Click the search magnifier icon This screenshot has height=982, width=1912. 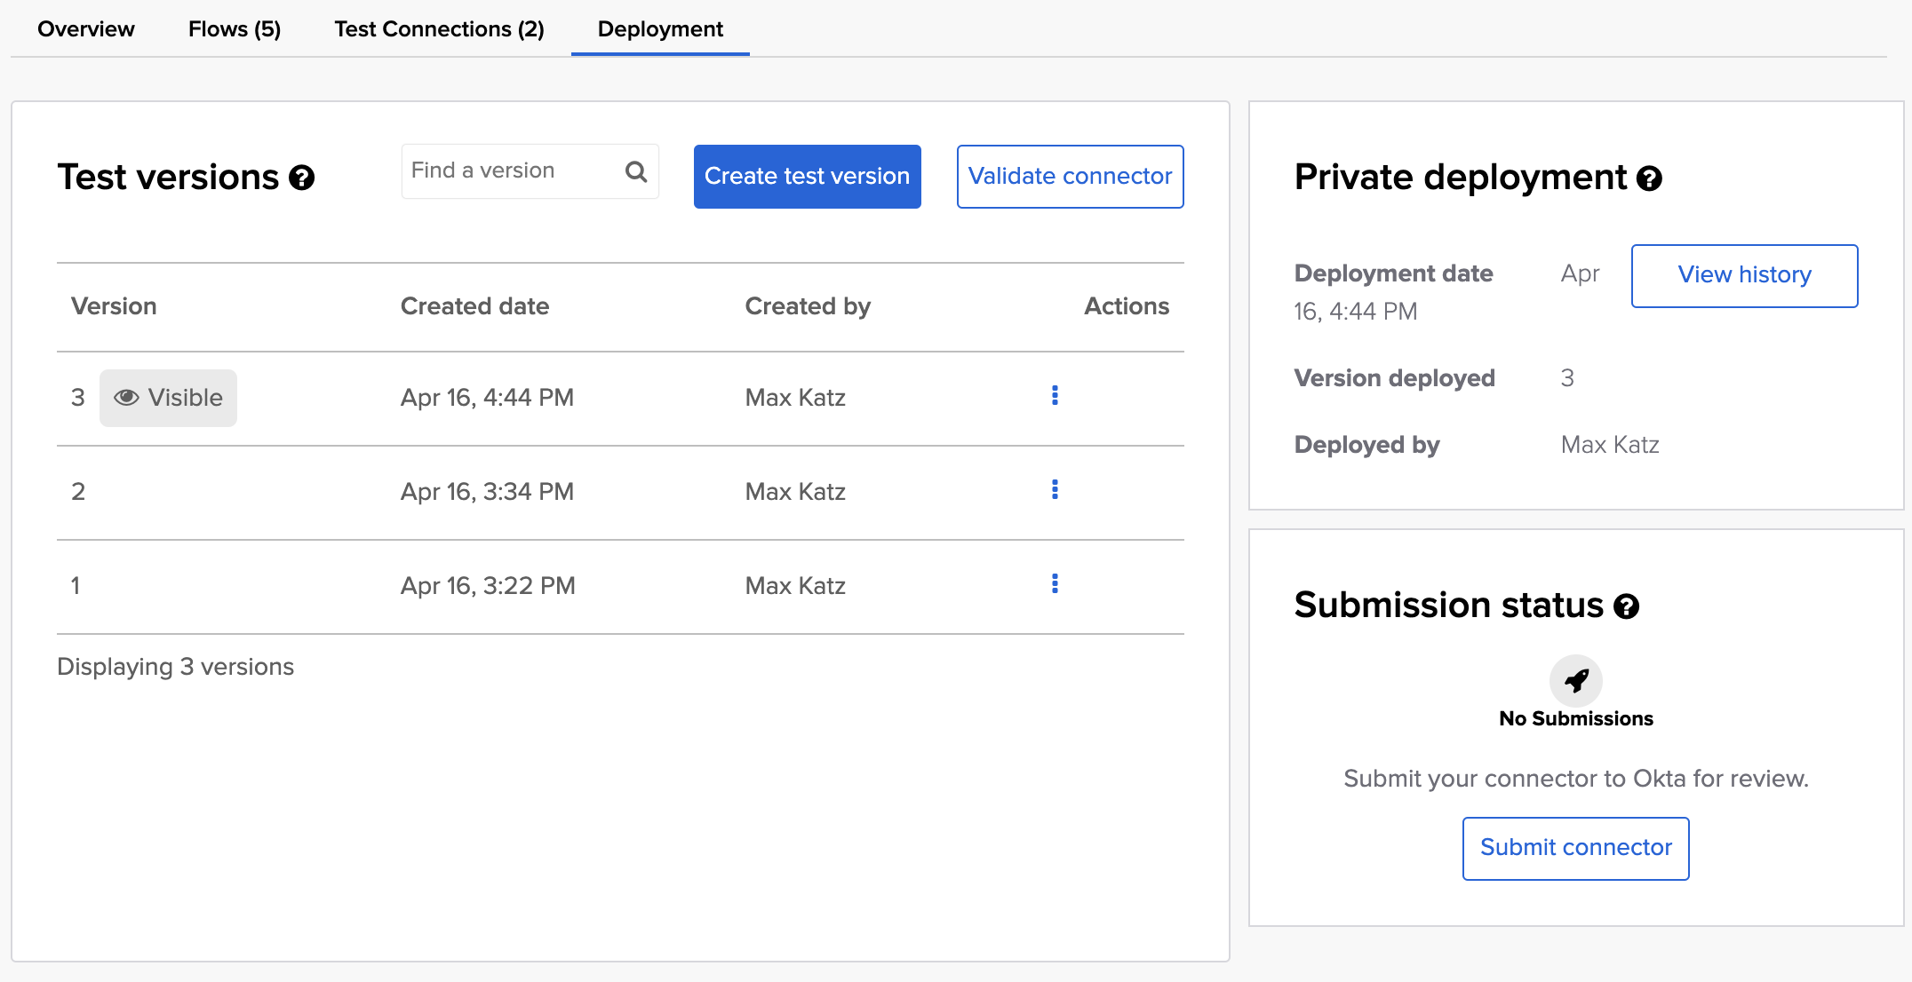[x=636, y=171]
